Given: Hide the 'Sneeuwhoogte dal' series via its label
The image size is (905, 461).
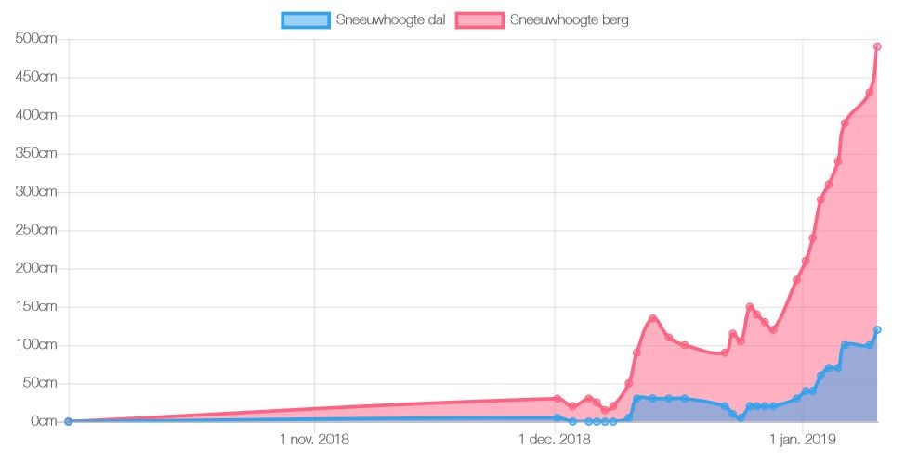Looking at the screenshot, I should (390, 19).
